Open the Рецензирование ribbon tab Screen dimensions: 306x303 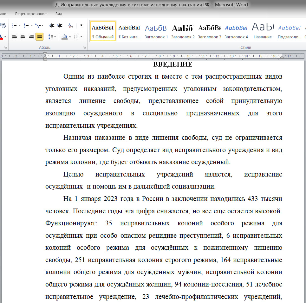click(31, 14)
